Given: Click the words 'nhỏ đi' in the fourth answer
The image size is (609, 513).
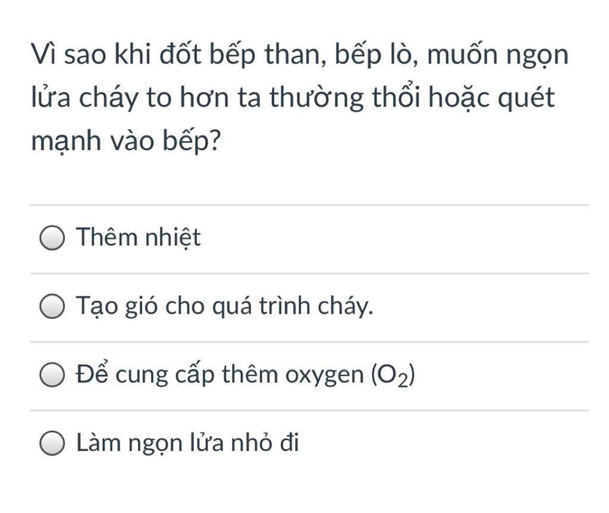Looking at the screenshot, I should pos(265,443).
